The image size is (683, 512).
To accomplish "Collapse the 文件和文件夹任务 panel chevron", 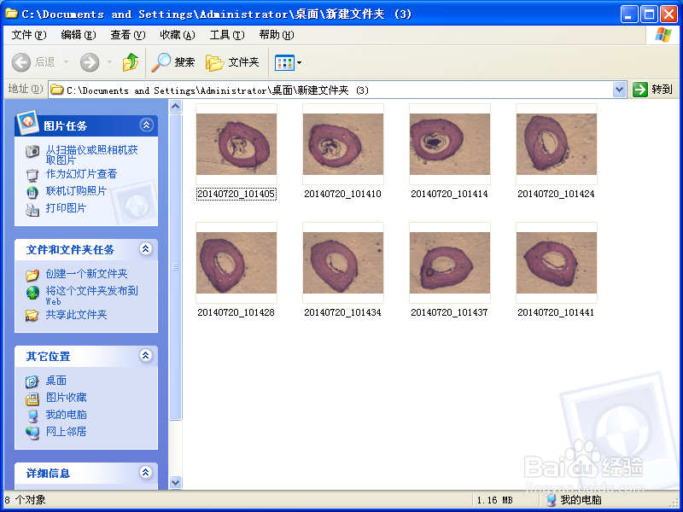I will tap(146, 249).
